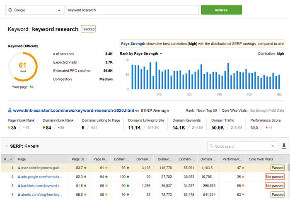The height and width of the screenshot is (199, 290).
Task: Open the moz.com beginners-guide result link
Action: 41,168
